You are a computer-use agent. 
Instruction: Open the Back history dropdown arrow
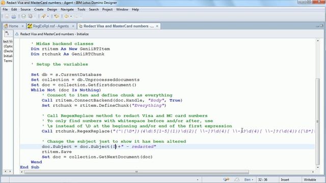click(71, 16)
